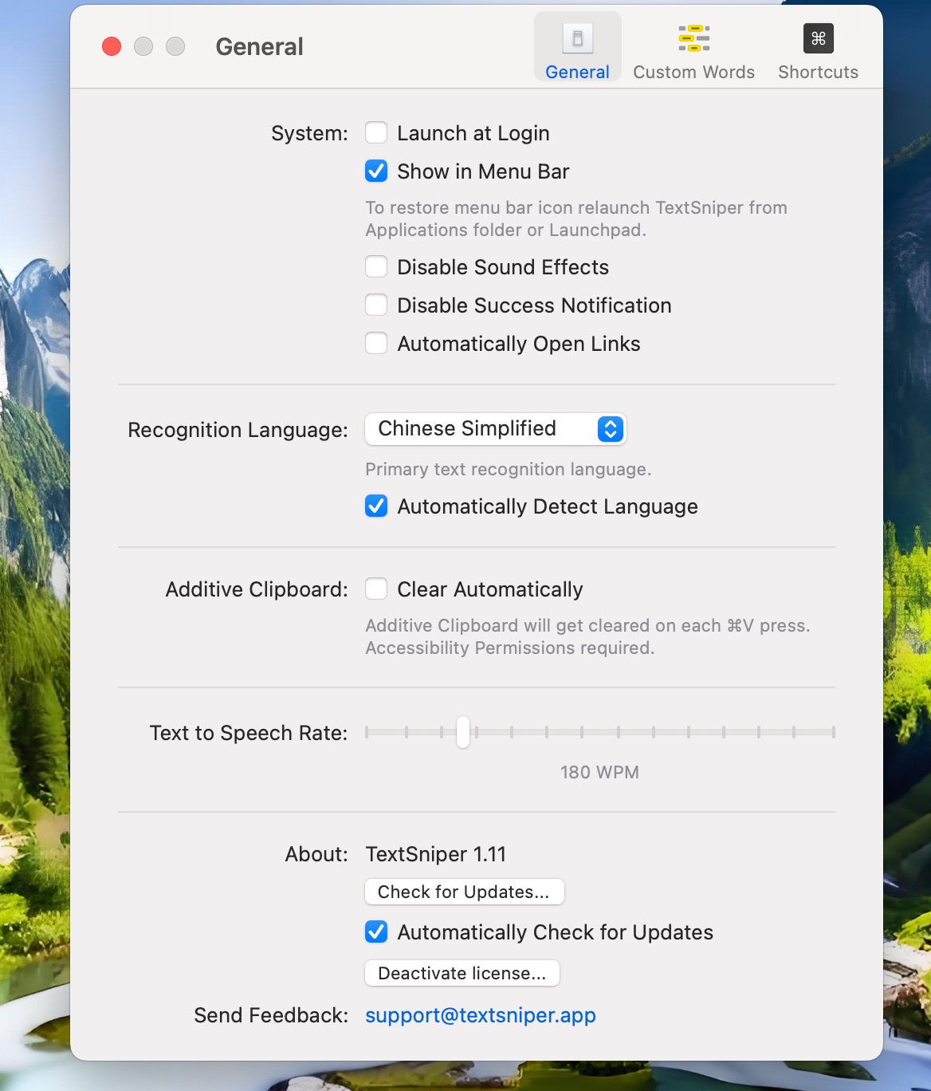Open the Recognition Language dropdown

(x=496, y=429)
